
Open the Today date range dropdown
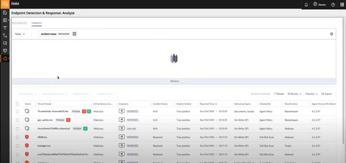pos(19,34)
